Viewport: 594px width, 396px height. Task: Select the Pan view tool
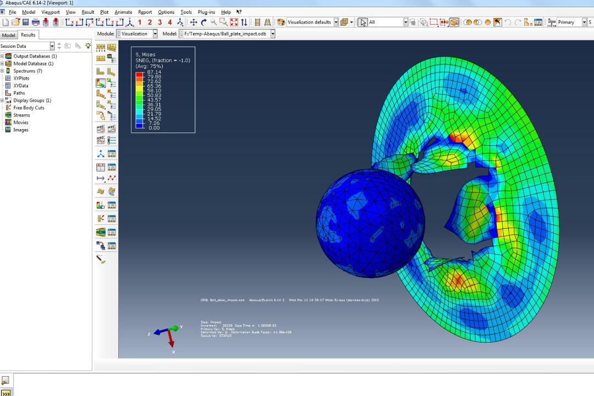(x=194, y=23)
